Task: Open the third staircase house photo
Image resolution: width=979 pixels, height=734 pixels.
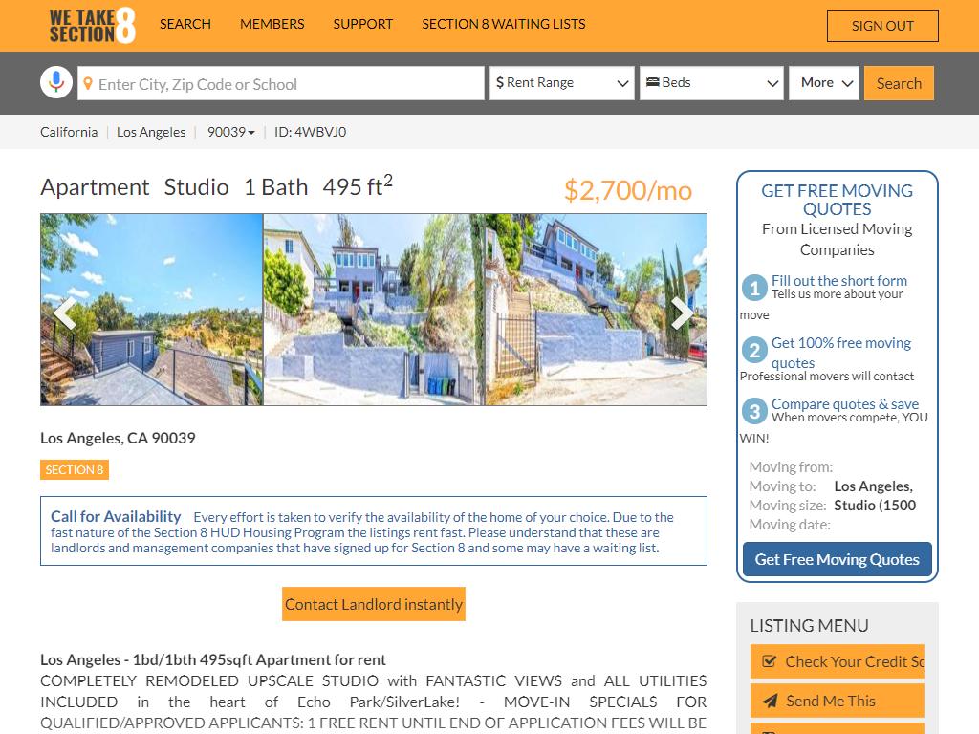Action: pyautogui.click(x=597, y=310)
